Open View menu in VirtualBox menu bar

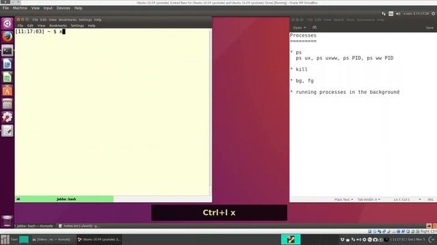tap(36, 8)
